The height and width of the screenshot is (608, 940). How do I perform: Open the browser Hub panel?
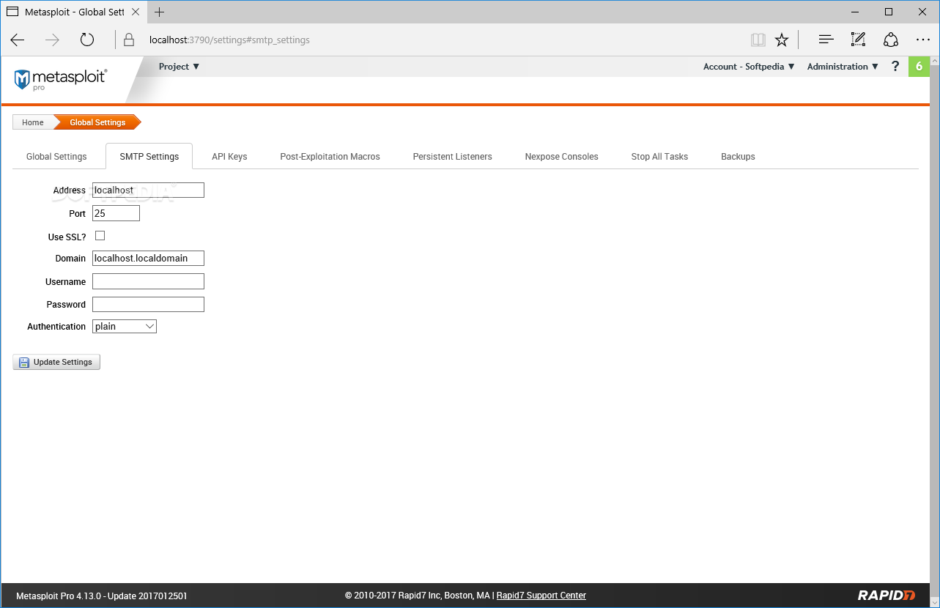[x=826, y=40]
